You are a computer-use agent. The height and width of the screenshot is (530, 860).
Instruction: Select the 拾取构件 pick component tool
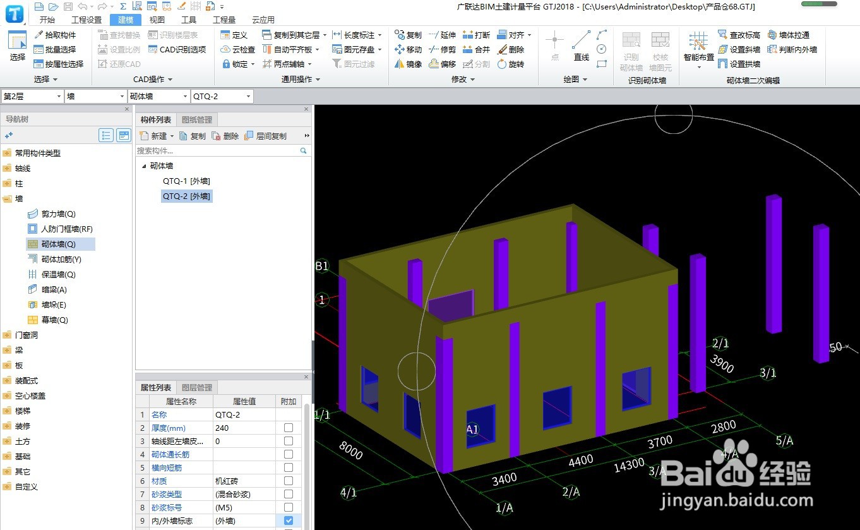click(x=55, y=35)
